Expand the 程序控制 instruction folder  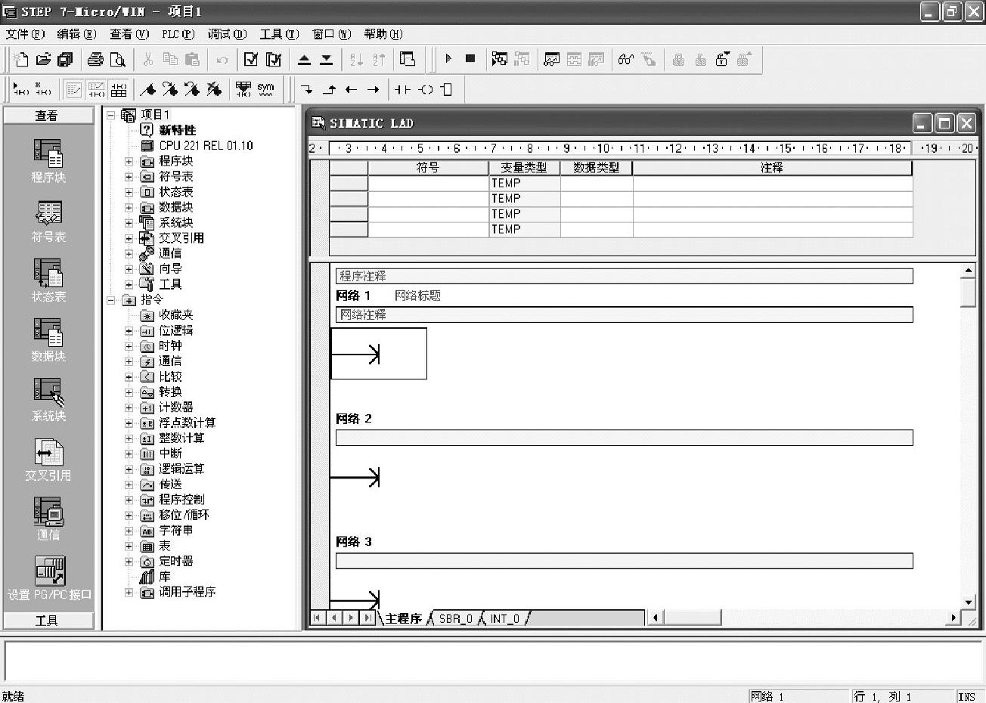tap(129, 500)
